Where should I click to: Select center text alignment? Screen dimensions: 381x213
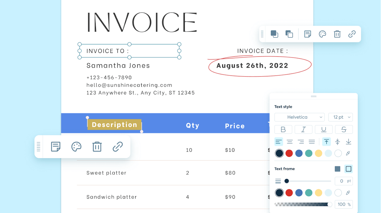(x=290, y=142)
